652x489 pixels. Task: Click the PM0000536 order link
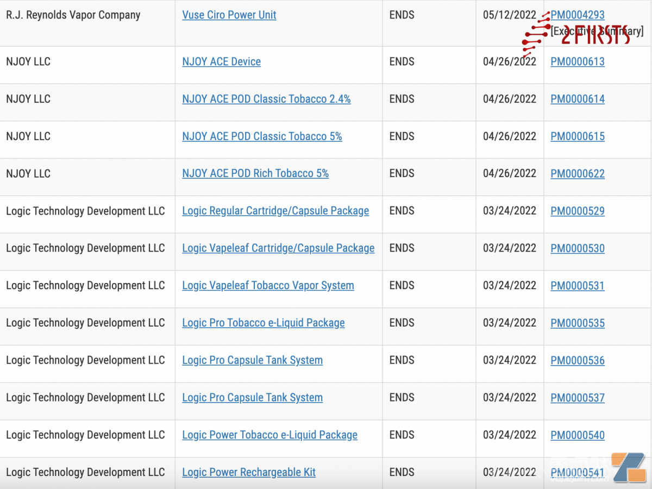click(x=577, y=361)
